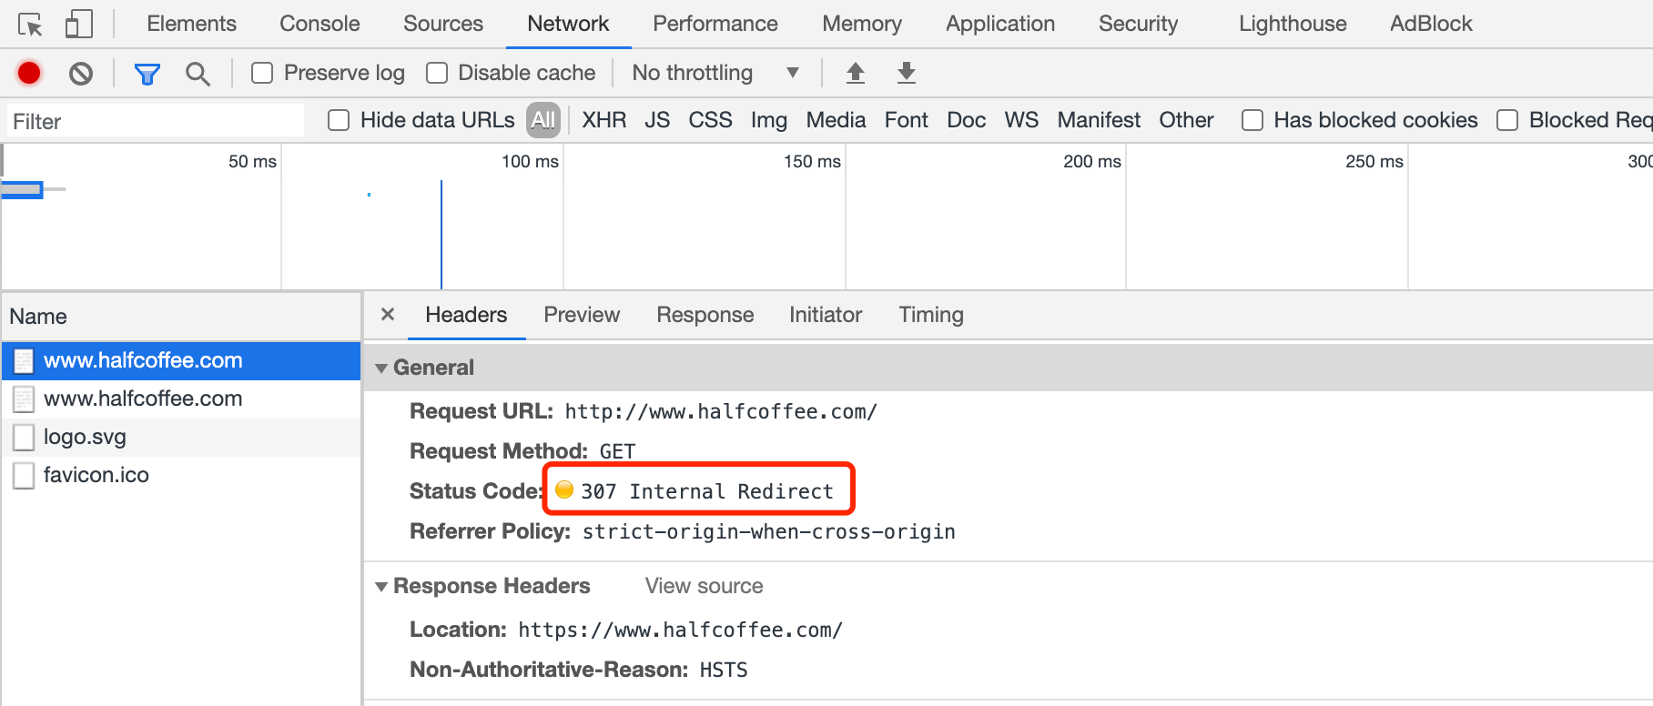Open the No throttling dropdown
This screenshot has width=1653, height=706.
click(715, 73)
